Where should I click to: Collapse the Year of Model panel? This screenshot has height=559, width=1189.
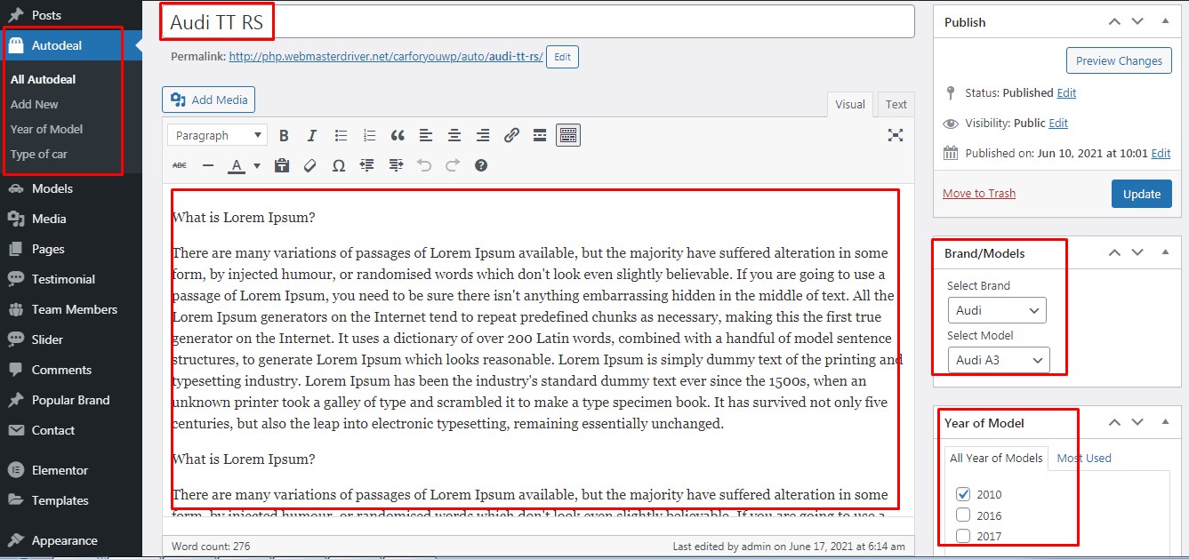(1165, 423)
